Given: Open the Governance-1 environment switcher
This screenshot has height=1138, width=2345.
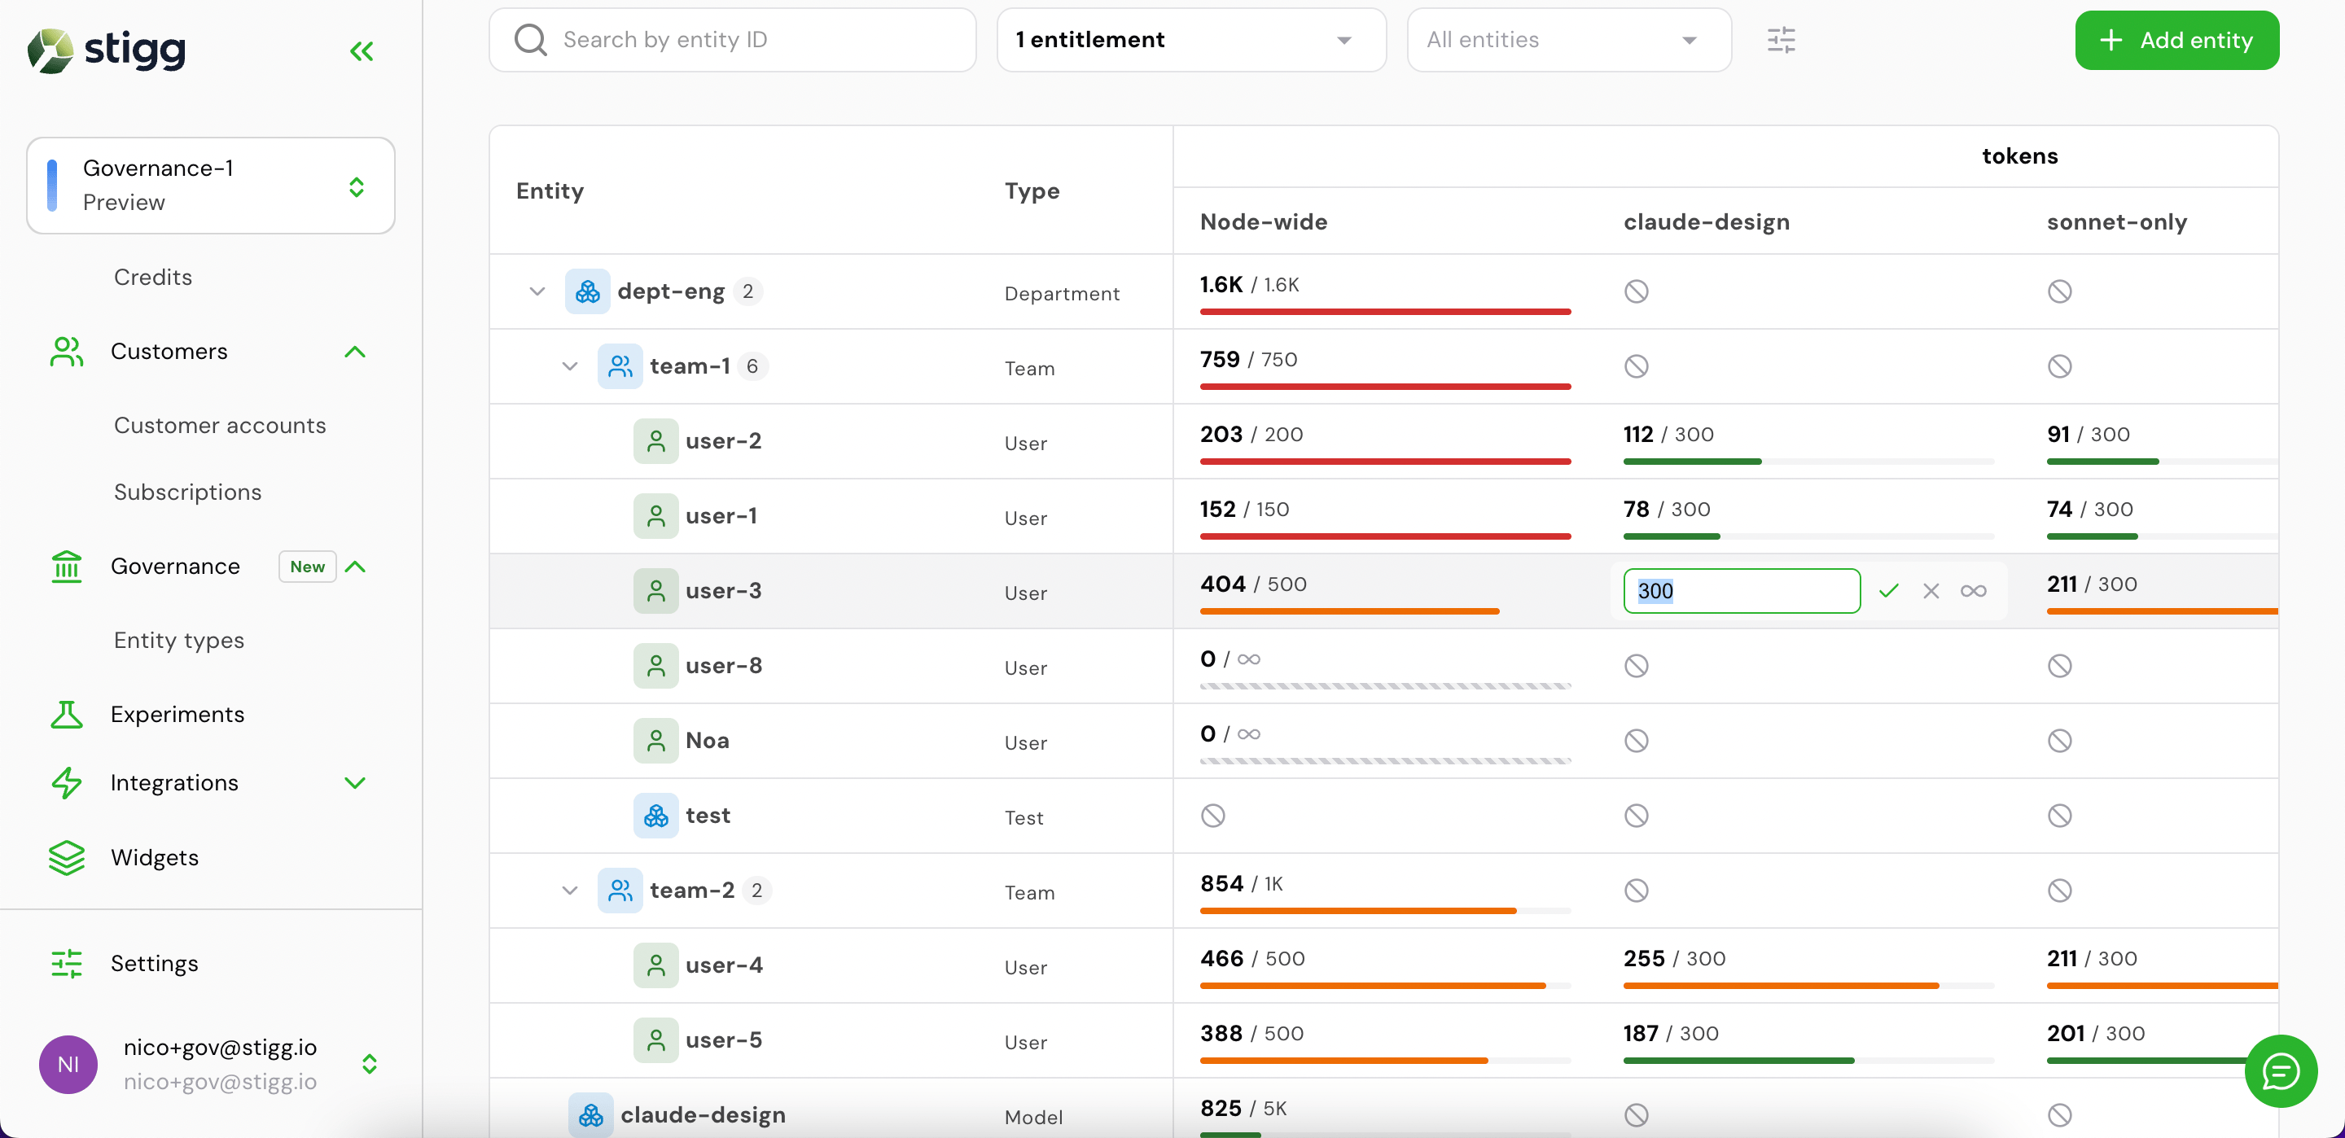Looking at the screenshot, I should [210, 186].
